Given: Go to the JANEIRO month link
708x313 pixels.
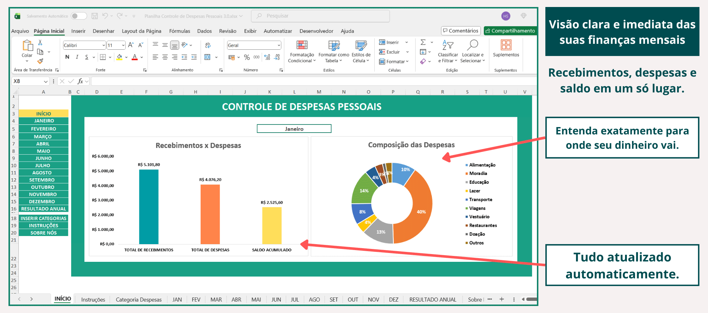Looking at the screenshot, I should [44, 121].
